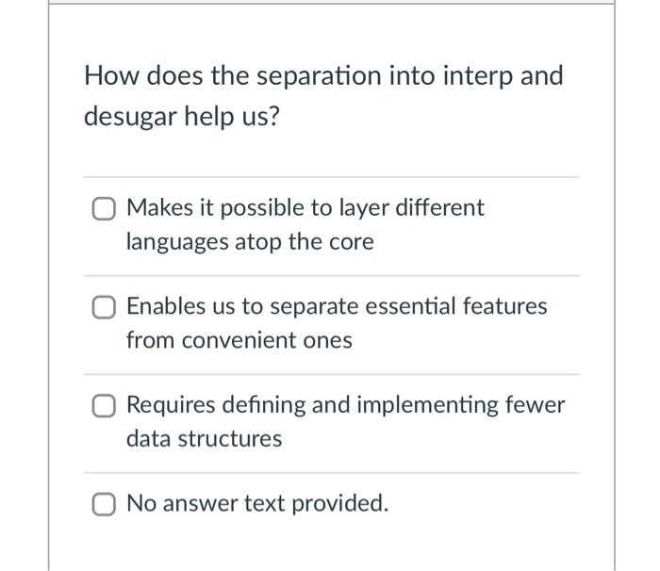The height and width of the screenshot is (571, 660).
Task: Tick the 'Enables us to separate' checkbox
Action: coord(105,307)
